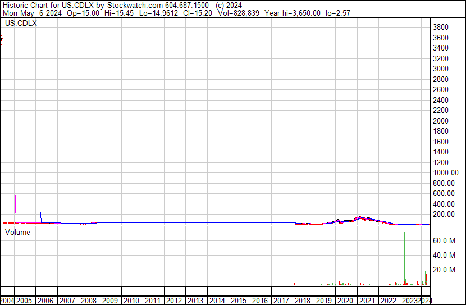Click the blue price spike in 2006
The height and width of the screenshot is (305, 466).
click(41, 217)
